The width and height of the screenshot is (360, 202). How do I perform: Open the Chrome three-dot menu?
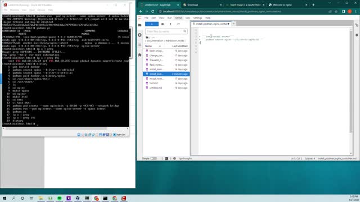[356, 11]
